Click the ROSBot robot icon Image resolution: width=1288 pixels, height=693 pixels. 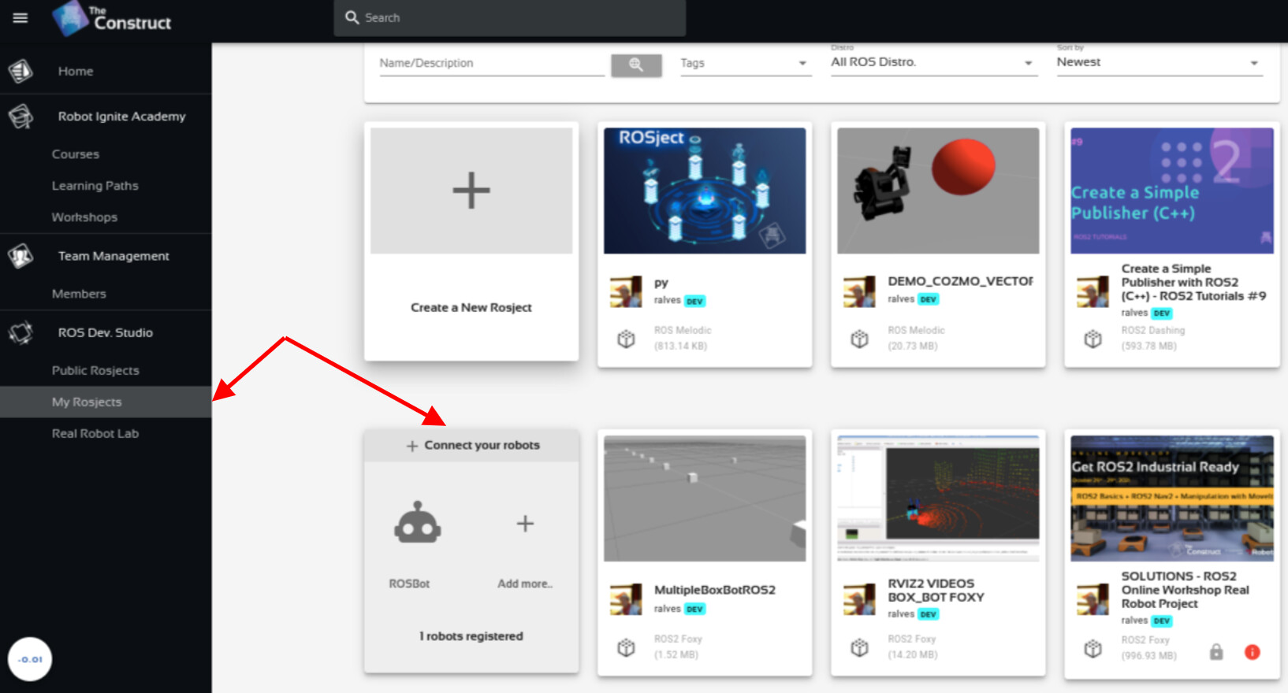[418, 523]
